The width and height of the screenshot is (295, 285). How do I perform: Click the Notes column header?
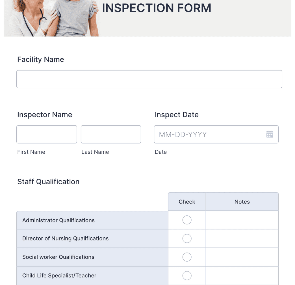[x=242, y=202]
